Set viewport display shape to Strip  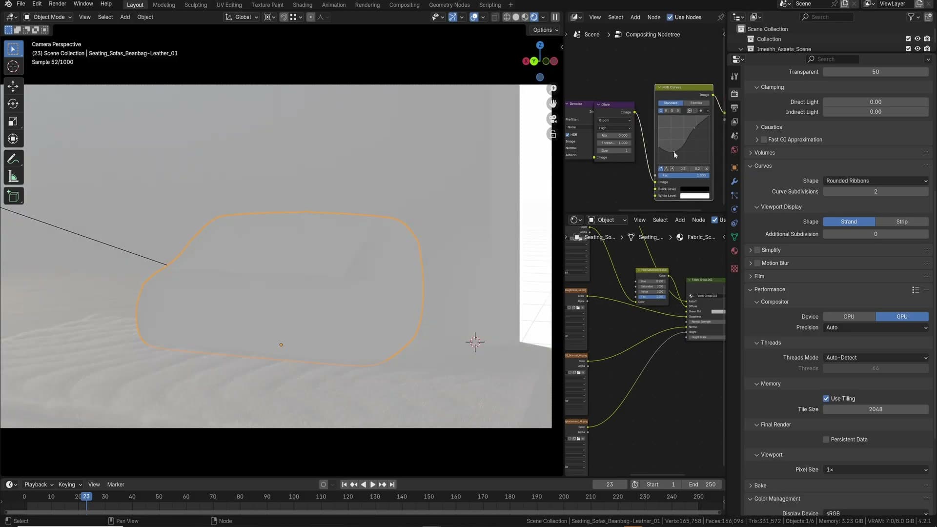(x=902, y=222)
